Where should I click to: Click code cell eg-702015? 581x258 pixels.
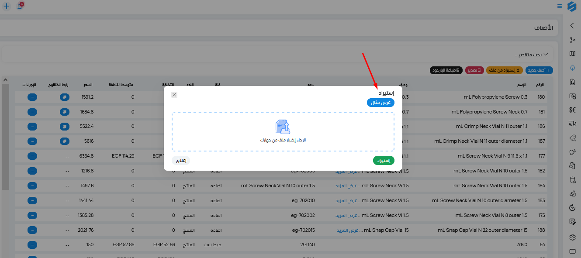(303, 230)
